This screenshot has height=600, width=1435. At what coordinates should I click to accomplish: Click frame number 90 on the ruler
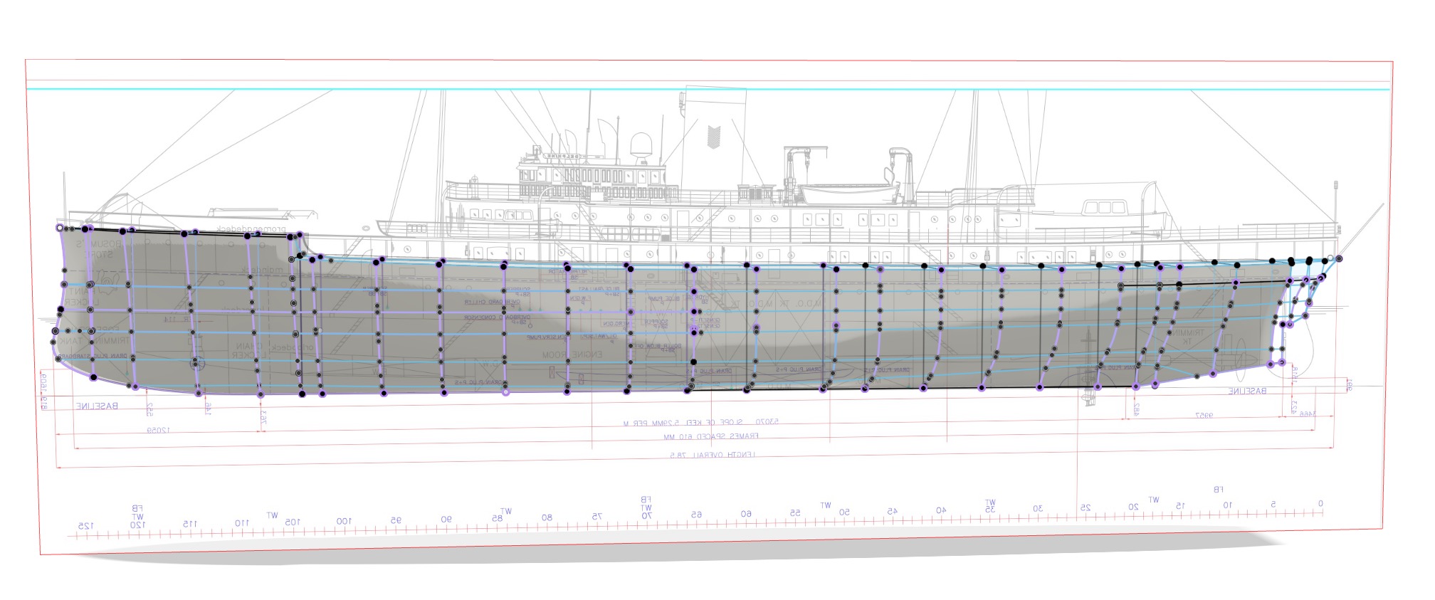[446, 520]
